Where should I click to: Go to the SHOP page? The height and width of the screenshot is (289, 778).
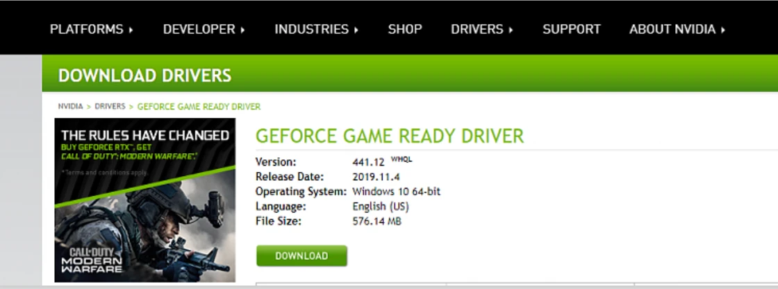tap(405, 29)
